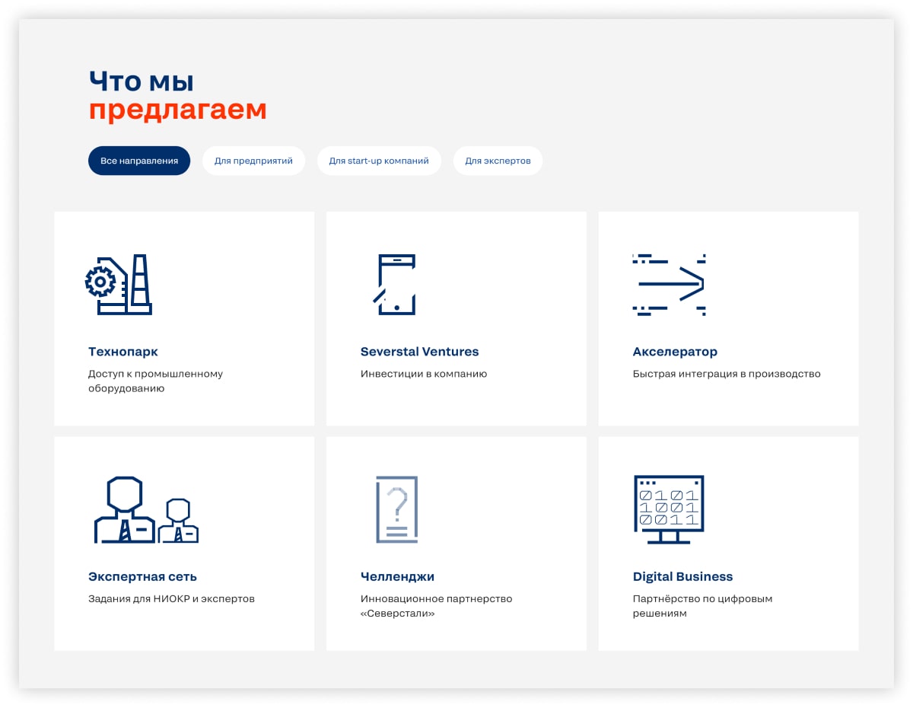Select the "Все направления" filter tab
913x708 pixels.
pyautogui.click(x=139, y=161)
